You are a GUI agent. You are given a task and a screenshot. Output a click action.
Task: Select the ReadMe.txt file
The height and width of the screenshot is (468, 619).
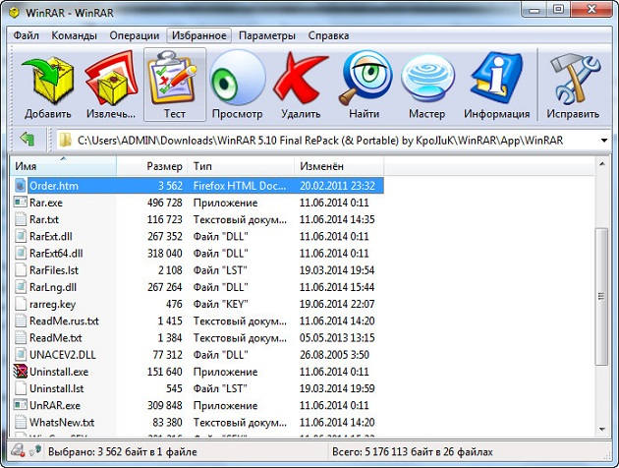[56, 337]
